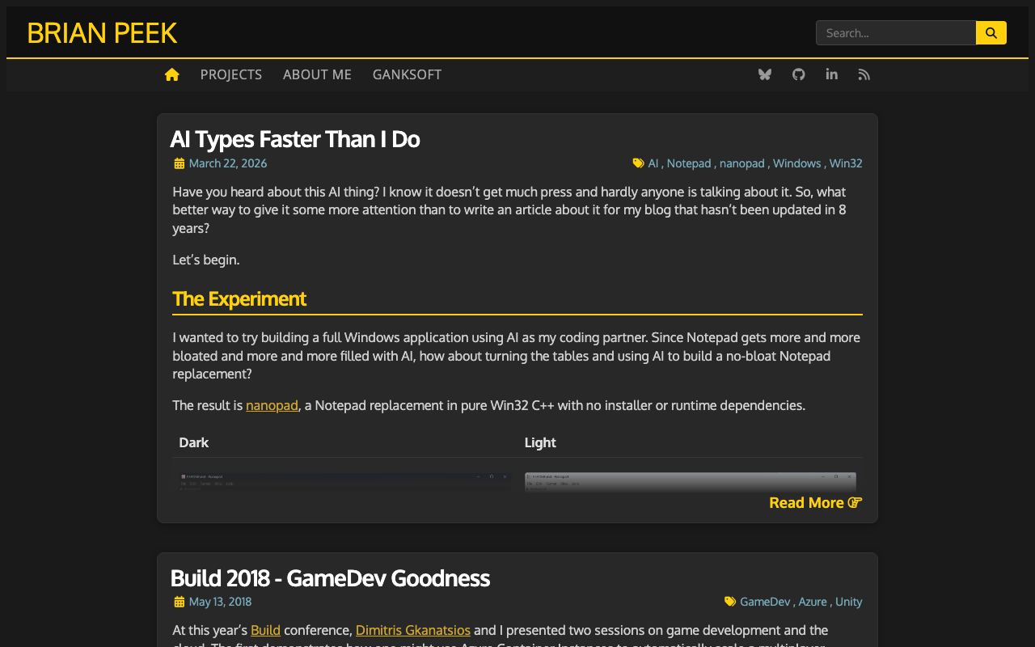Click the "Let's begin." paragraph
Screen dimensions: 1035x647
tap(206, 260)
